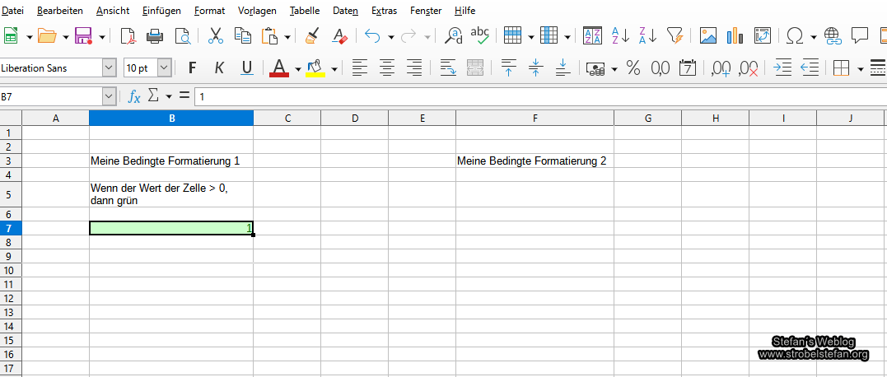Viewport: 887px width, 377px height.
Task: Expand the Name Box dropdown
Action: [x=110, y=96]
